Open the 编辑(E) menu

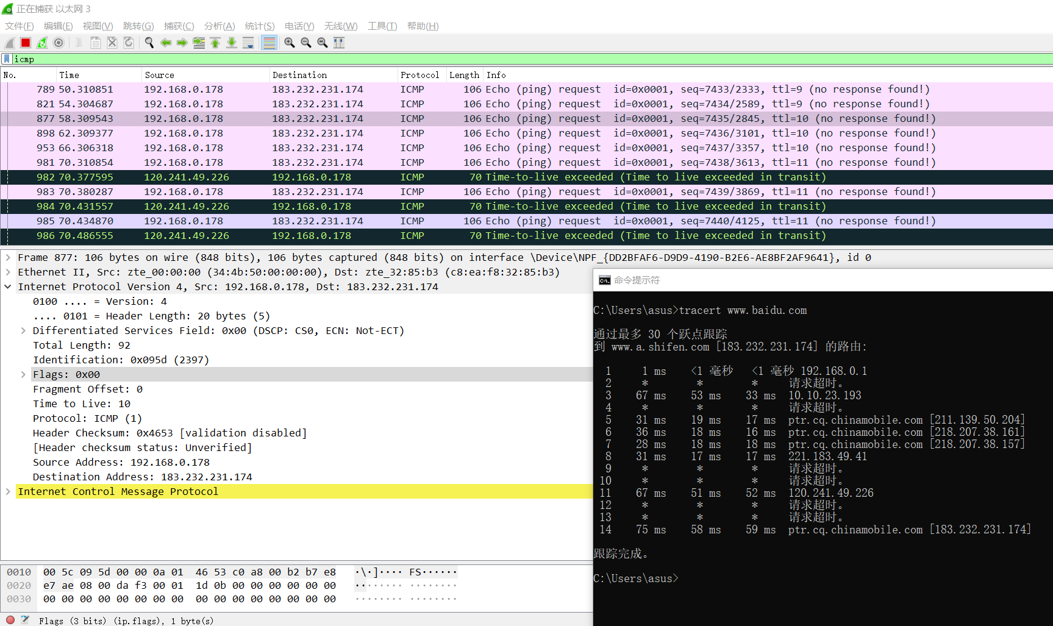(58, 26)
